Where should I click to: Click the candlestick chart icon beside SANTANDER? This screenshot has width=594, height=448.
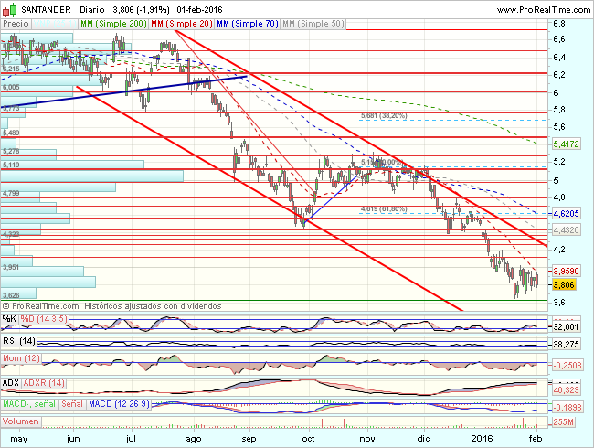point(10,10)
